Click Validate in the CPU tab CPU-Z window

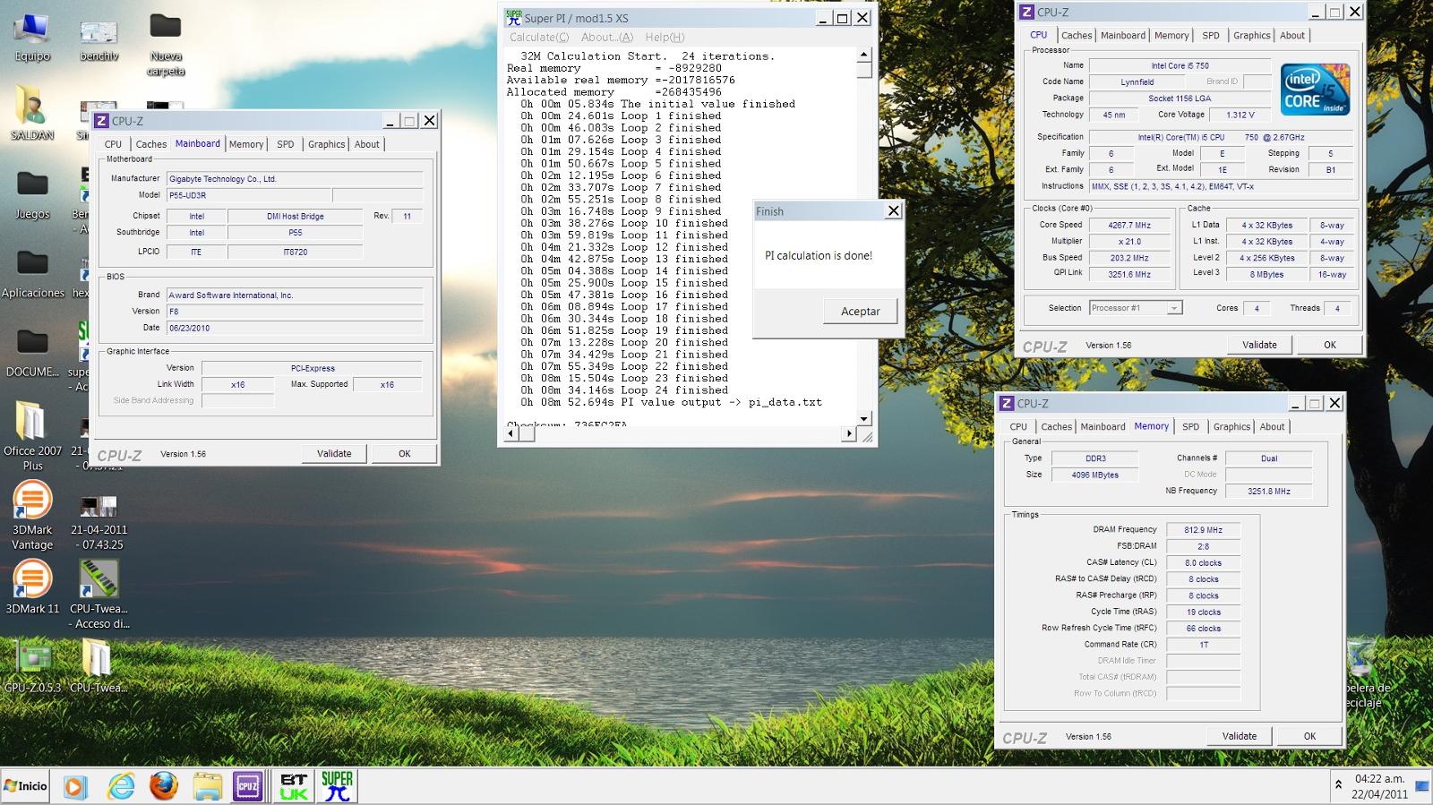pyautogui.click(x=1259, y=345)
